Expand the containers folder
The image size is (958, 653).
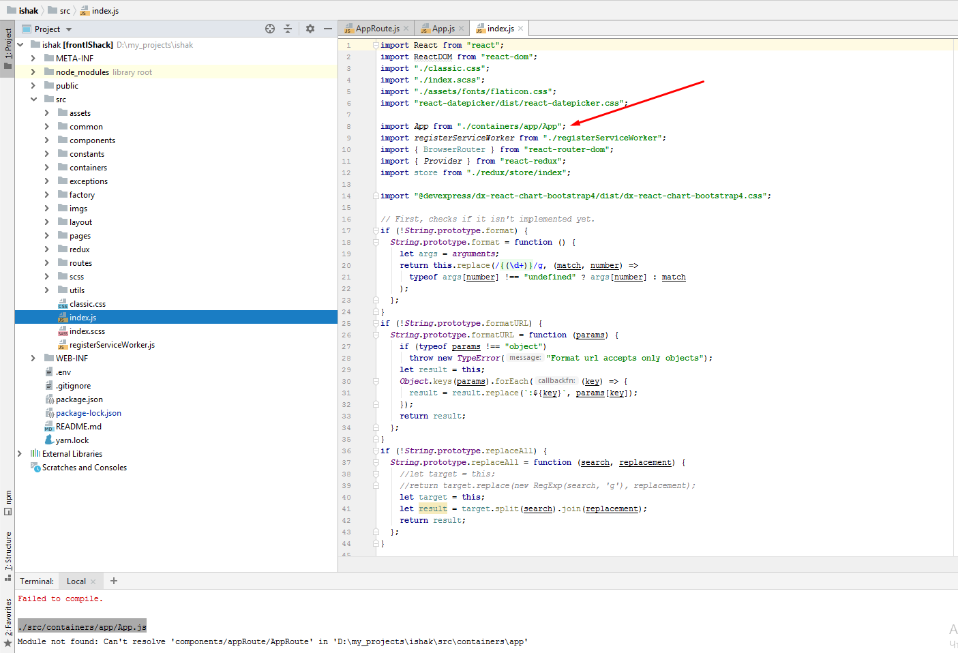click(x=47, y=168)
